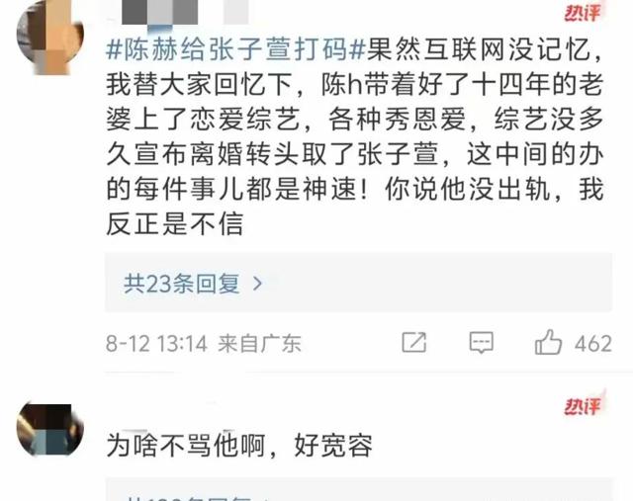This screenshot has height=501, width=633.
Task: Open the reply speech-bubble icon
Action: (x=481, y=343)
